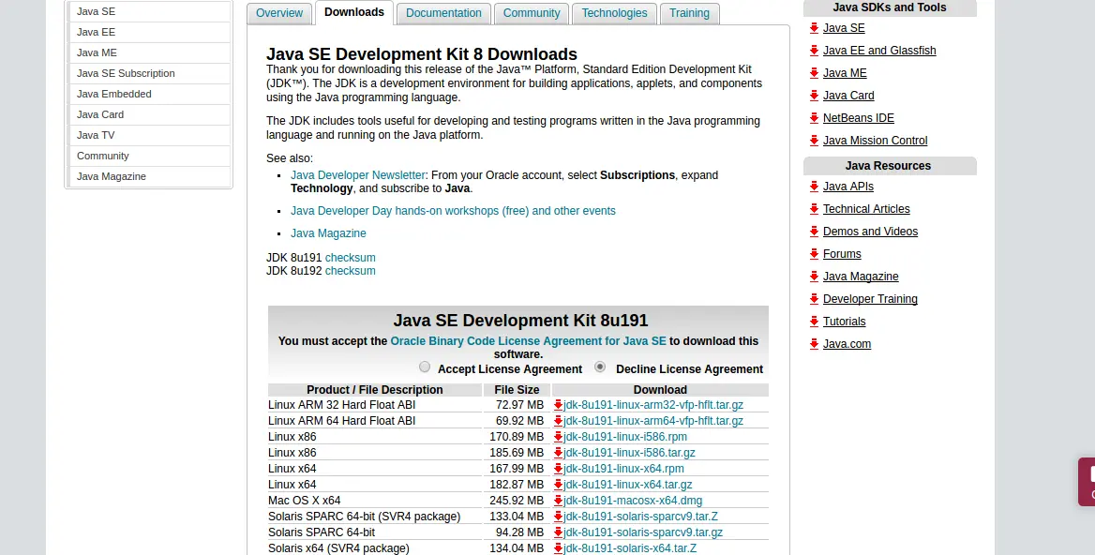The height and width of the screenshot is (555, 1095).
Task: Click download icon for linux-arm64-vfp-hflt.tar.gz
Action: pos(558,421)
